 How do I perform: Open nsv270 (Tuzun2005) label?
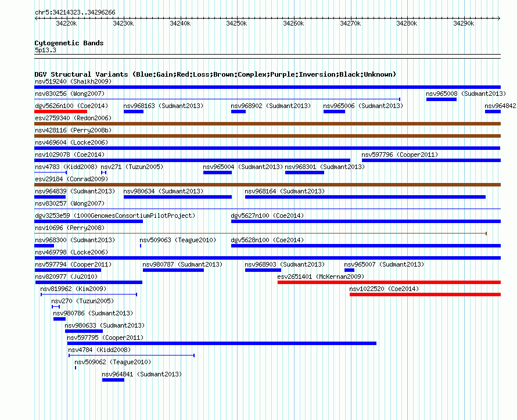(82, 301)
